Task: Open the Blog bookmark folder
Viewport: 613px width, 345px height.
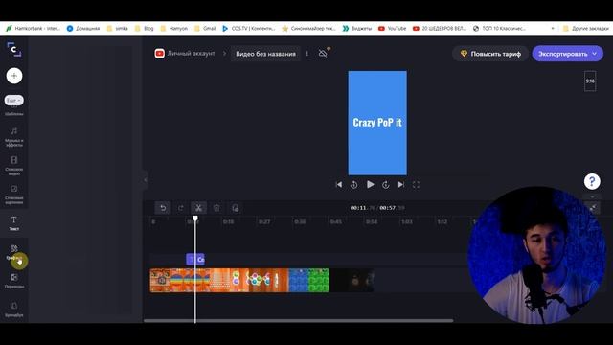Action: (145, 28)
